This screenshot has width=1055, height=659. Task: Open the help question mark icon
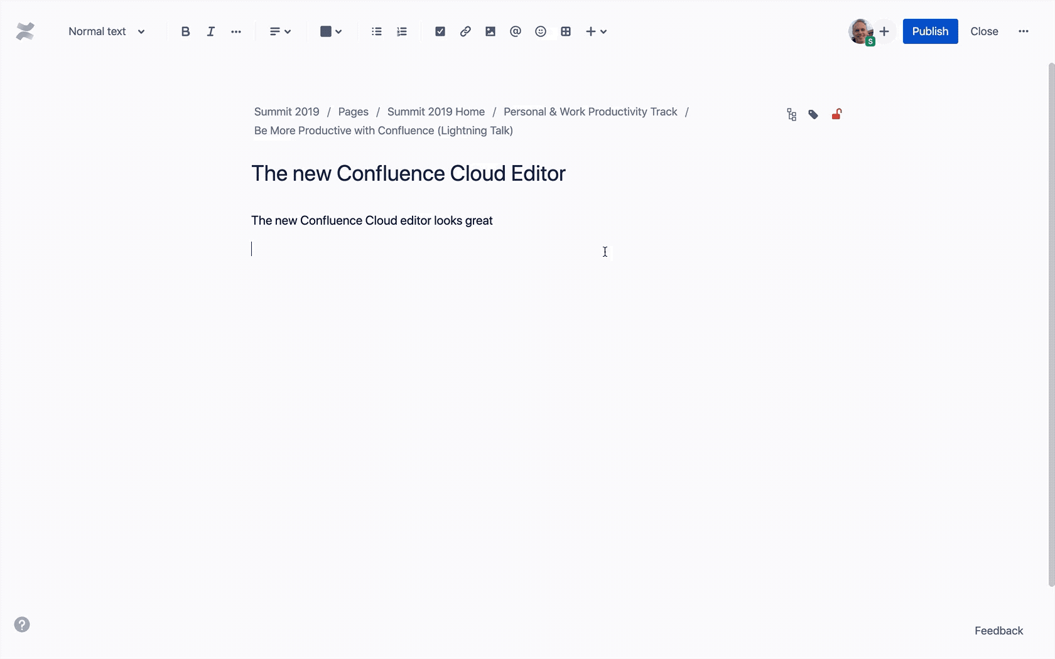22,624
